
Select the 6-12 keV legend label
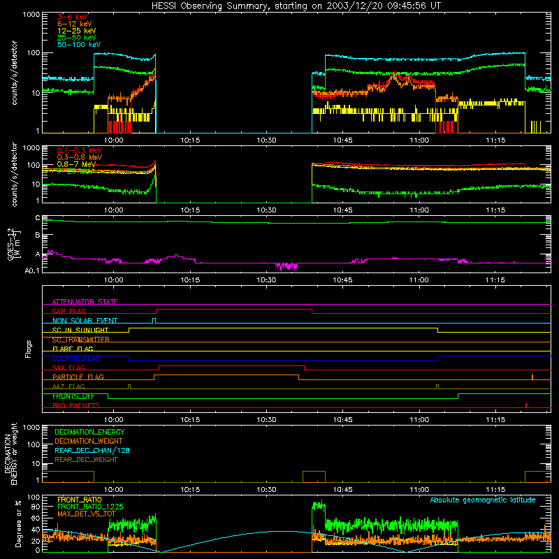(x=74, y=24)
